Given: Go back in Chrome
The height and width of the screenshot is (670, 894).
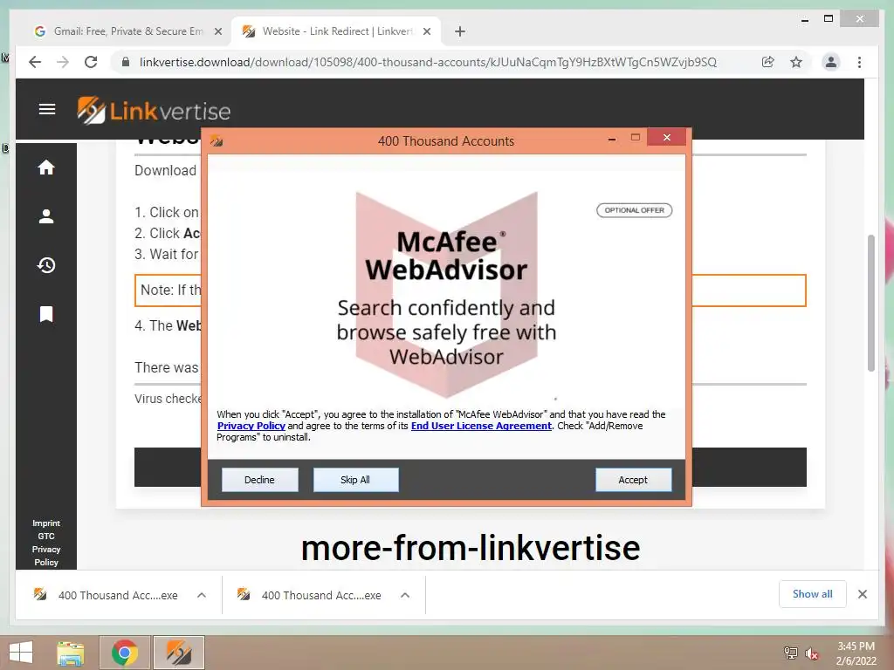Looking at the screenshot, I should (x=35, y=62).
